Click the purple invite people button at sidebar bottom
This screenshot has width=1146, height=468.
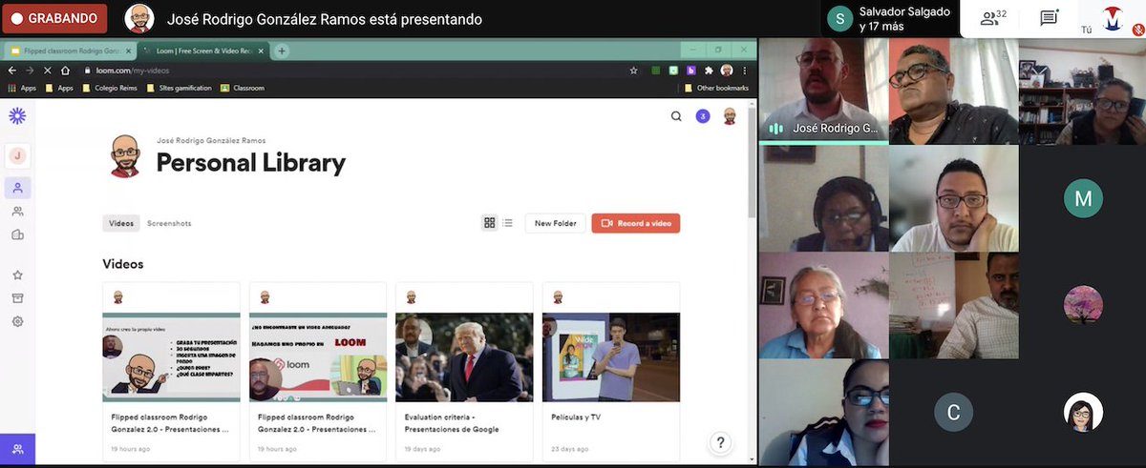point(17,449)
